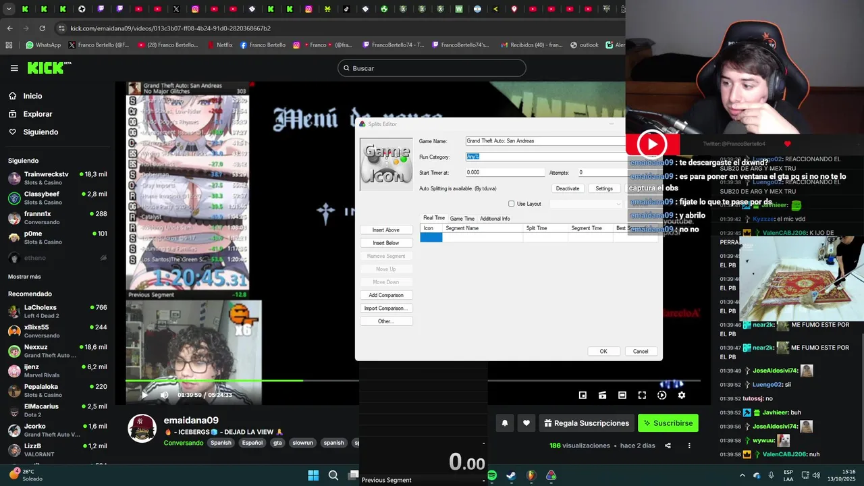Open Spotify from the taskbar
The height and width of the screenshot is (486, 864).
(492, 475)
